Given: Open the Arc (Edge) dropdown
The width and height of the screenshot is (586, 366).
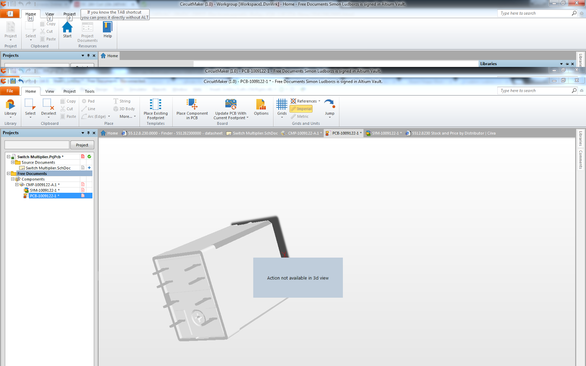Looking at the screenshot, I should (x=95, y=116).
